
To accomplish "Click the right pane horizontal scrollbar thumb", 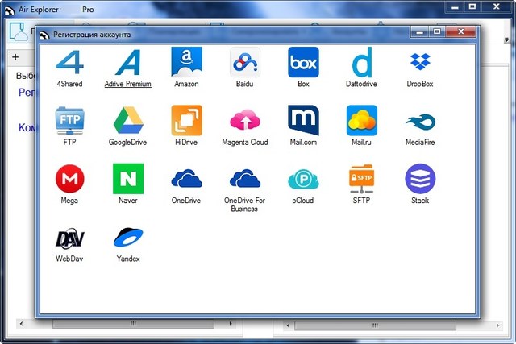I will click(375, 325).
